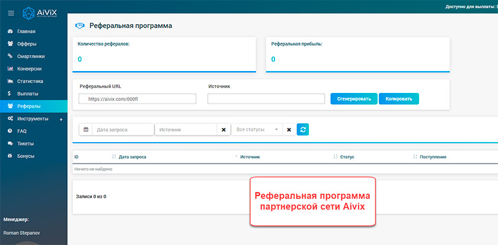Sort table by ID column arrows

pyautogui.click(x=114, y=157)
